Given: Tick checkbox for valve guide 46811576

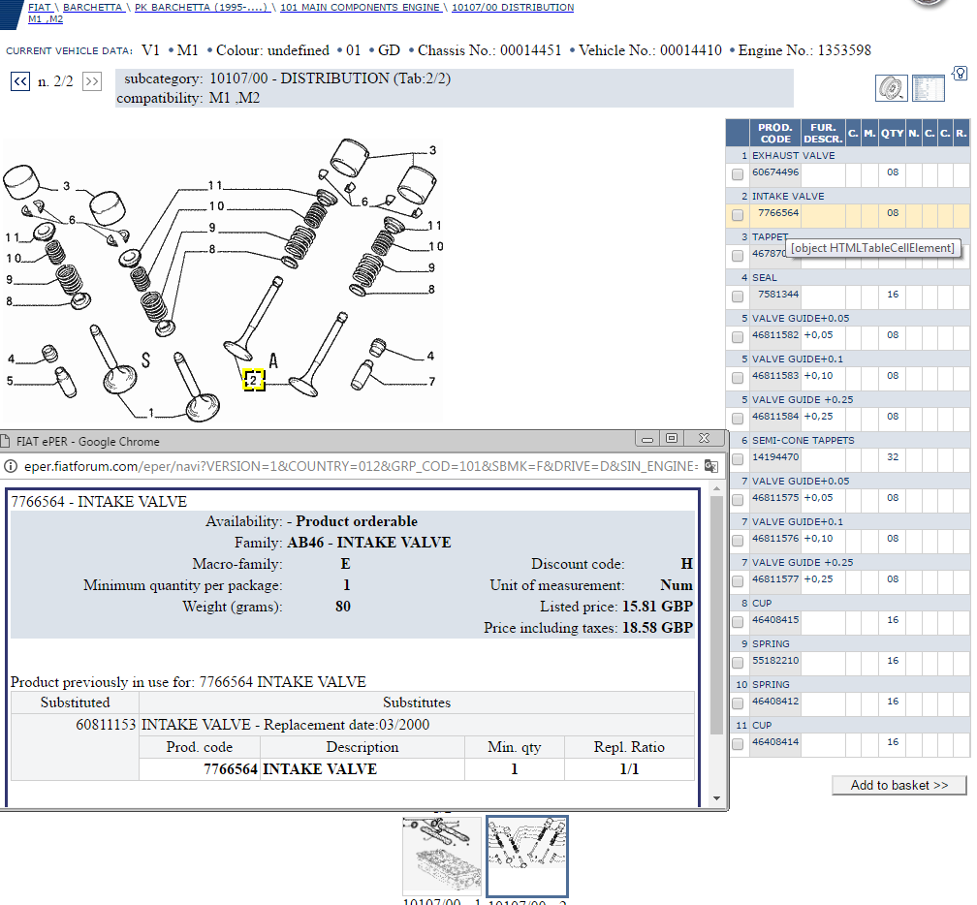Looking at the screenshot, I should 738,541.
